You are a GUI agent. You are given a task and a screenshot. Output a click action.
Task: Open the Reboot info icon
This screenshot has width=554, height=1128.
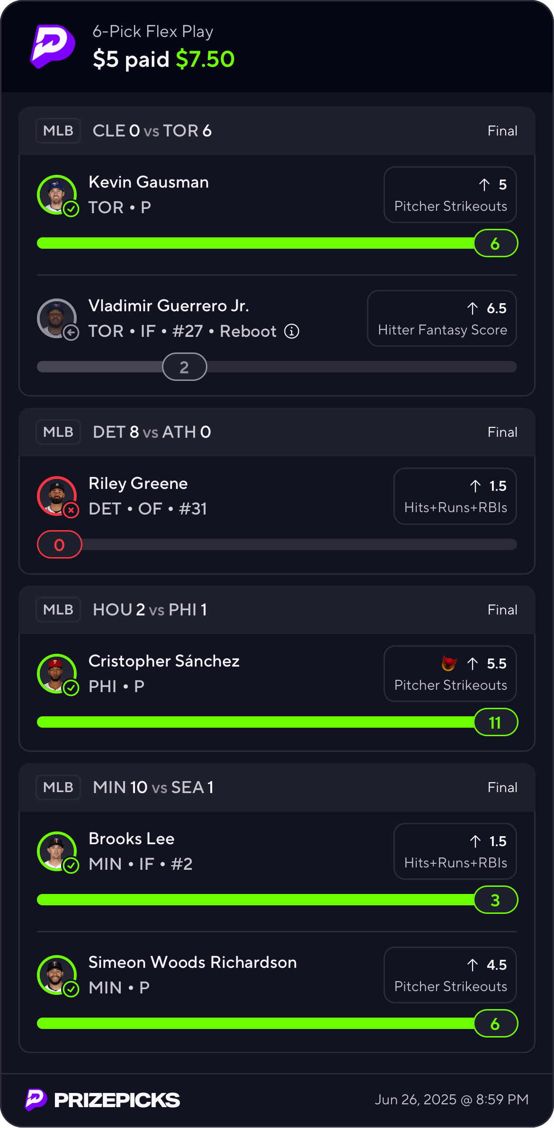pyautogui.click(x=292, y=331)
